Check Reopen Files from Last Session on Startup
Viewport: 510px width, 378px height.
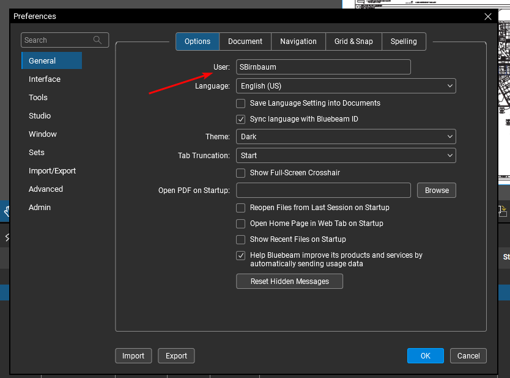point(241,208)
